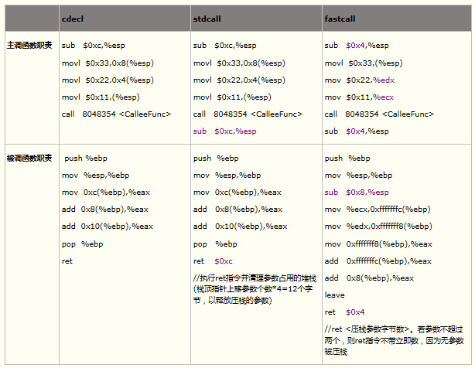The image size is (475, 368).
Task: Click the pop %ebp line in cdecl column
Action: (x=82, y=244)
